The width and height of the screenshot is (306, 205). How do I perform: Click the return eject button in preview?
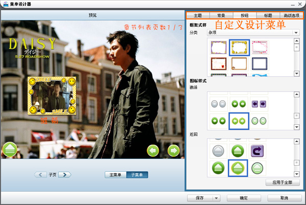pyautogui.click(x=10, y=150)
